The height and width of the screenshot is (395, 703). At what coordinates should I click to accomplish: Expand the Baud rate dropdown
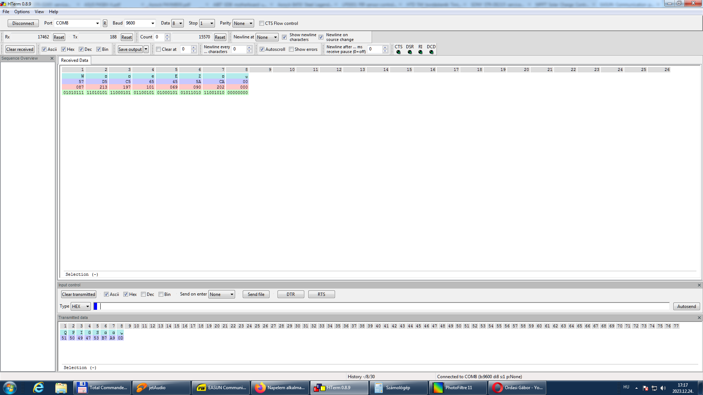153,23
